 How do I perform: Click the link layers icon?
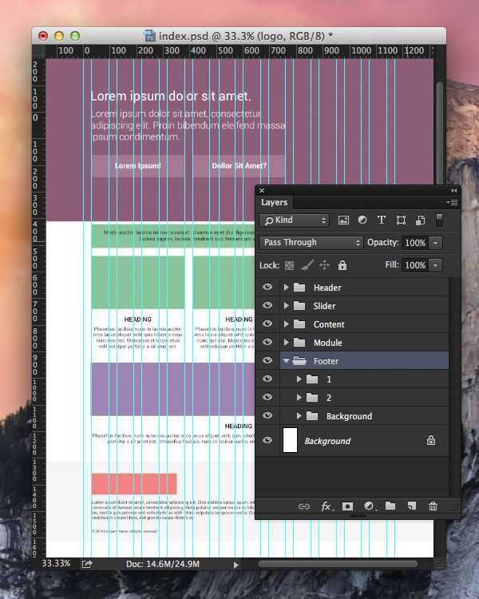coord(304,506)
